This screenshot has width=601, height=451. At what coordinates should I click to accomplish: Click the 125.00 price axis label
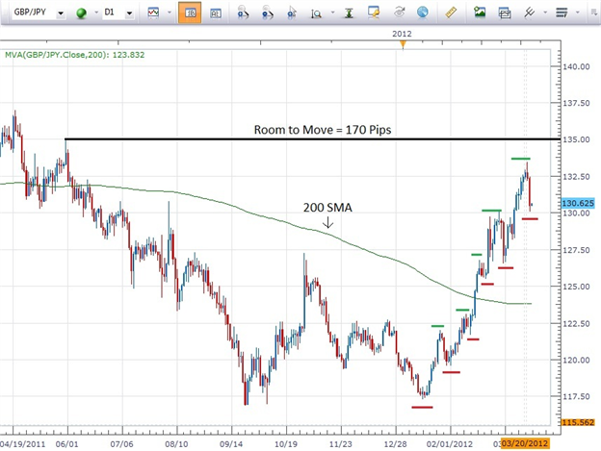coord(576,287)
